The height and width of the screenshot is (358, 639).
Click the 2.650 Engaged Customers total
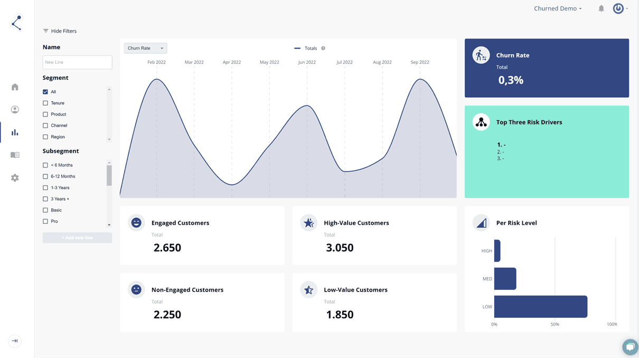167,248
